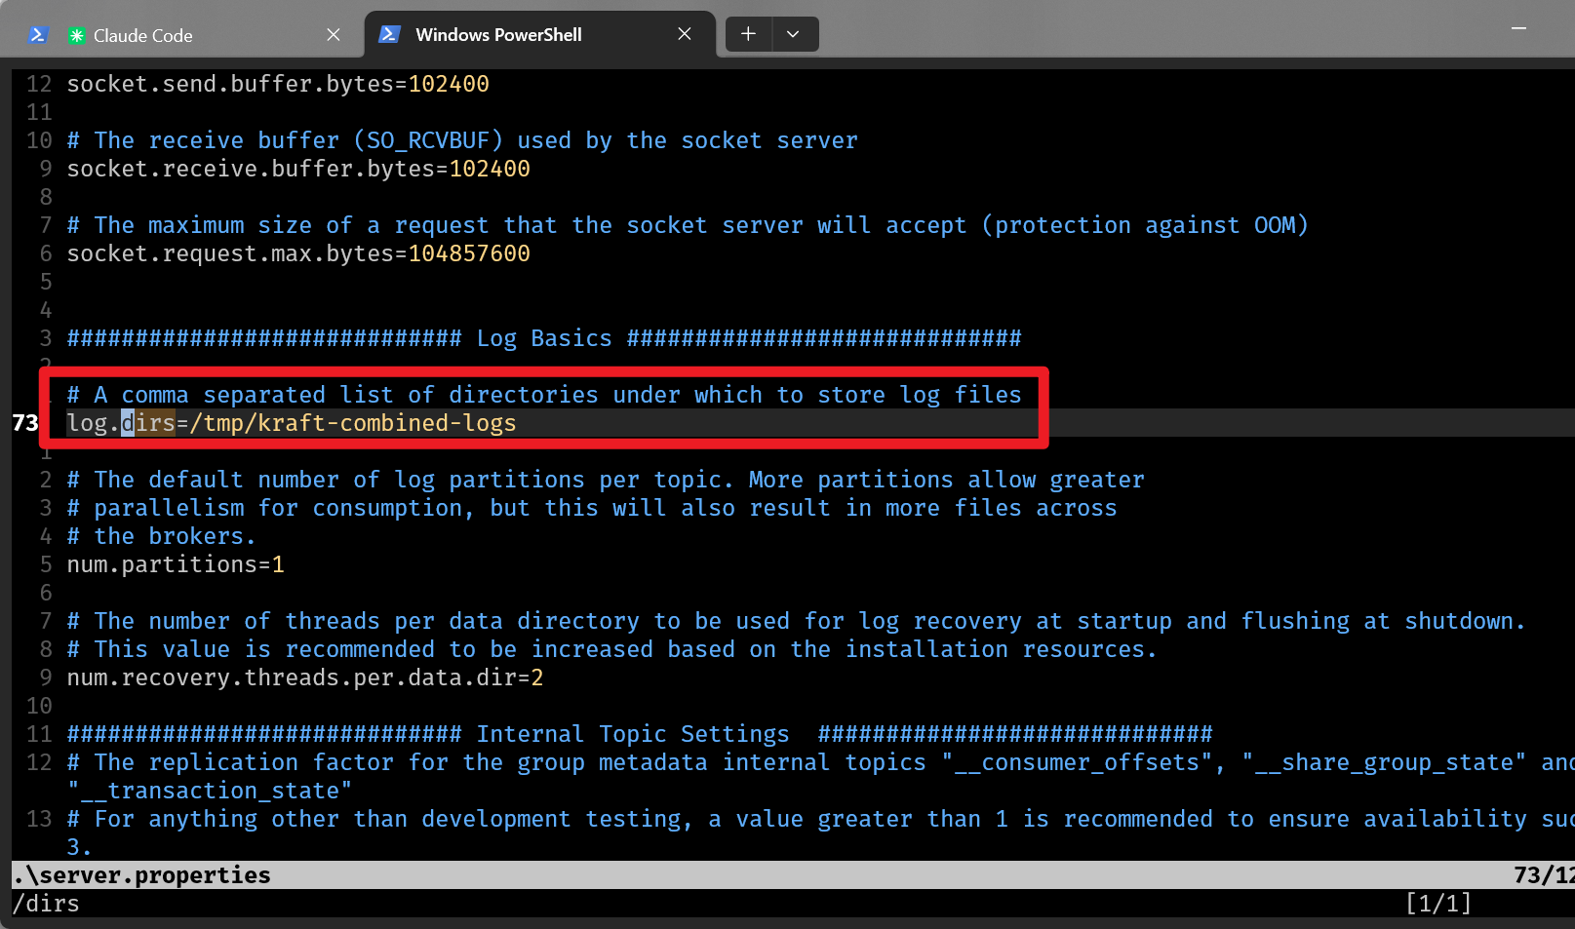The image size is (1575, 929).
Task: Click the /dirs search command line
Action: point(47,904)
